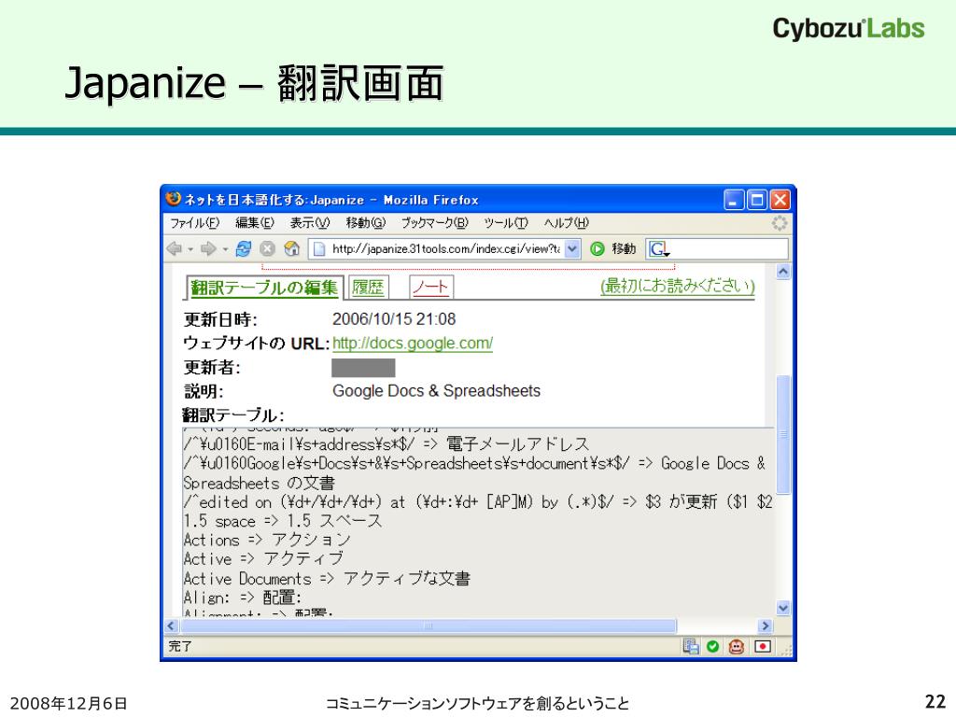This screenshot has height=717, width=956.
Task: Close the Firefox window
Action: point(780,200)
